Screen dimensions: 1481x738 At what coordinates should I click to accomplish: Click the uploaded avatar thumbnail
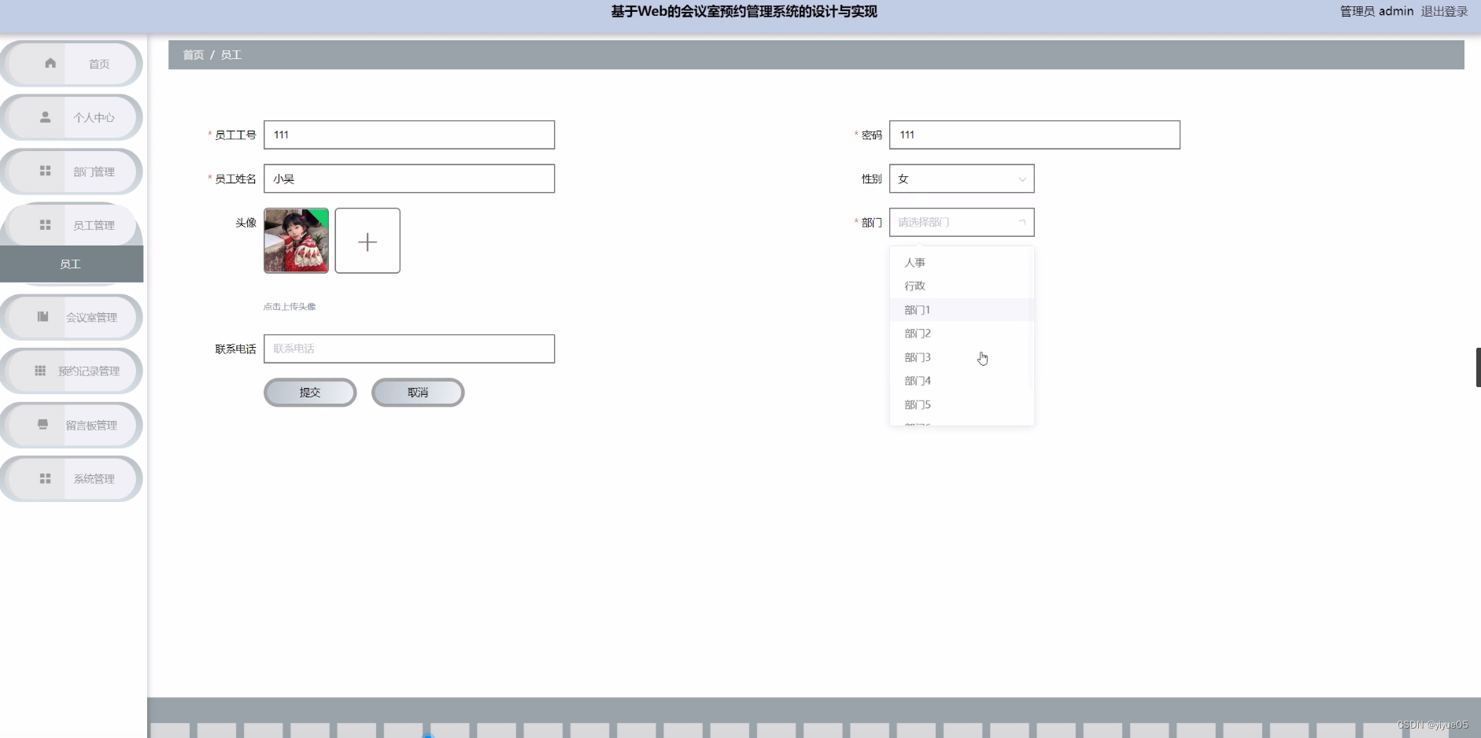tap(297, 241)
